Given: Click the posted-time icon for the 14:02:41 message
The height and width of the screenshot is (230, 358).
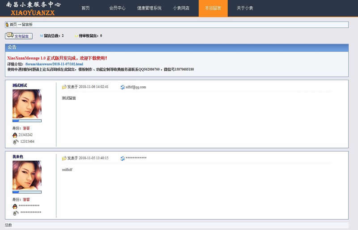Looking at the screenshot, I should [64, 87].
